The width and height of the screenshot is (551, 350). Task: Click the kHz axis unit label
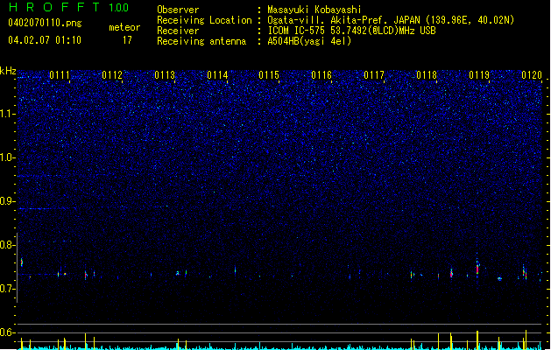tap(8, 71)
